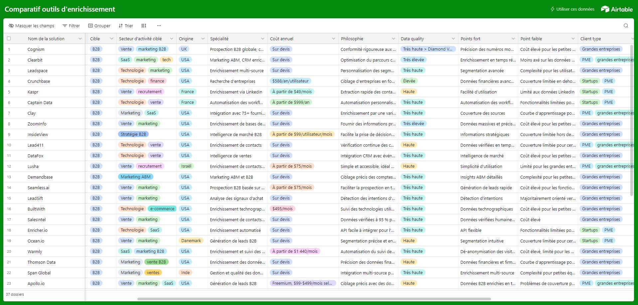This screenshot has height=305, width=638.
Task: Click Utiliser ces données link
Action: pyautogui.click(x=572, y=9)
